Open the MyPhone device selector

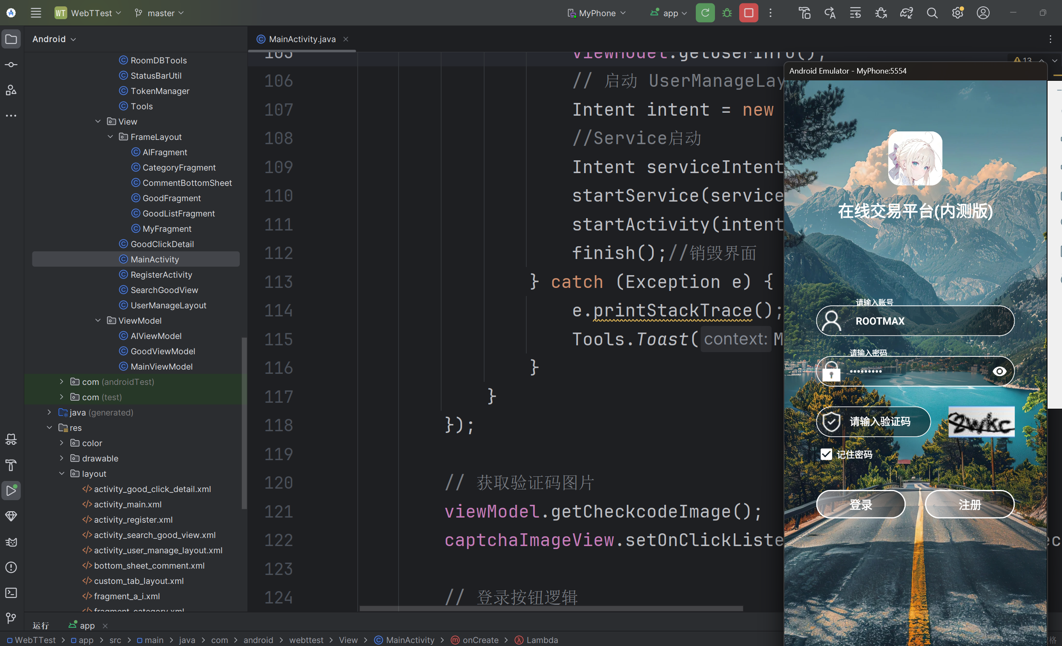597,13
